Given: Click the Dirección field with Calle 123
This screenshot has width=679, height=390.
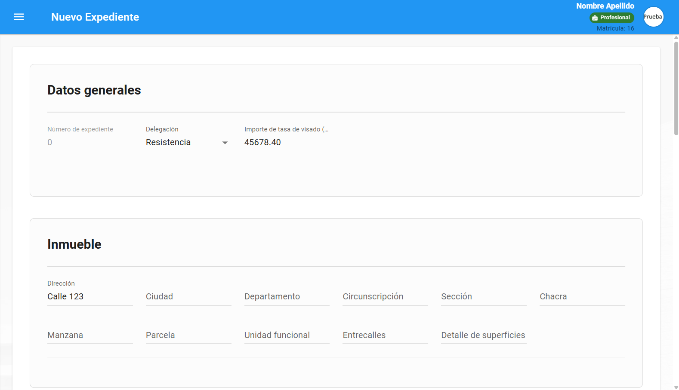Looking at the screenshot, I should coord(90,297).
